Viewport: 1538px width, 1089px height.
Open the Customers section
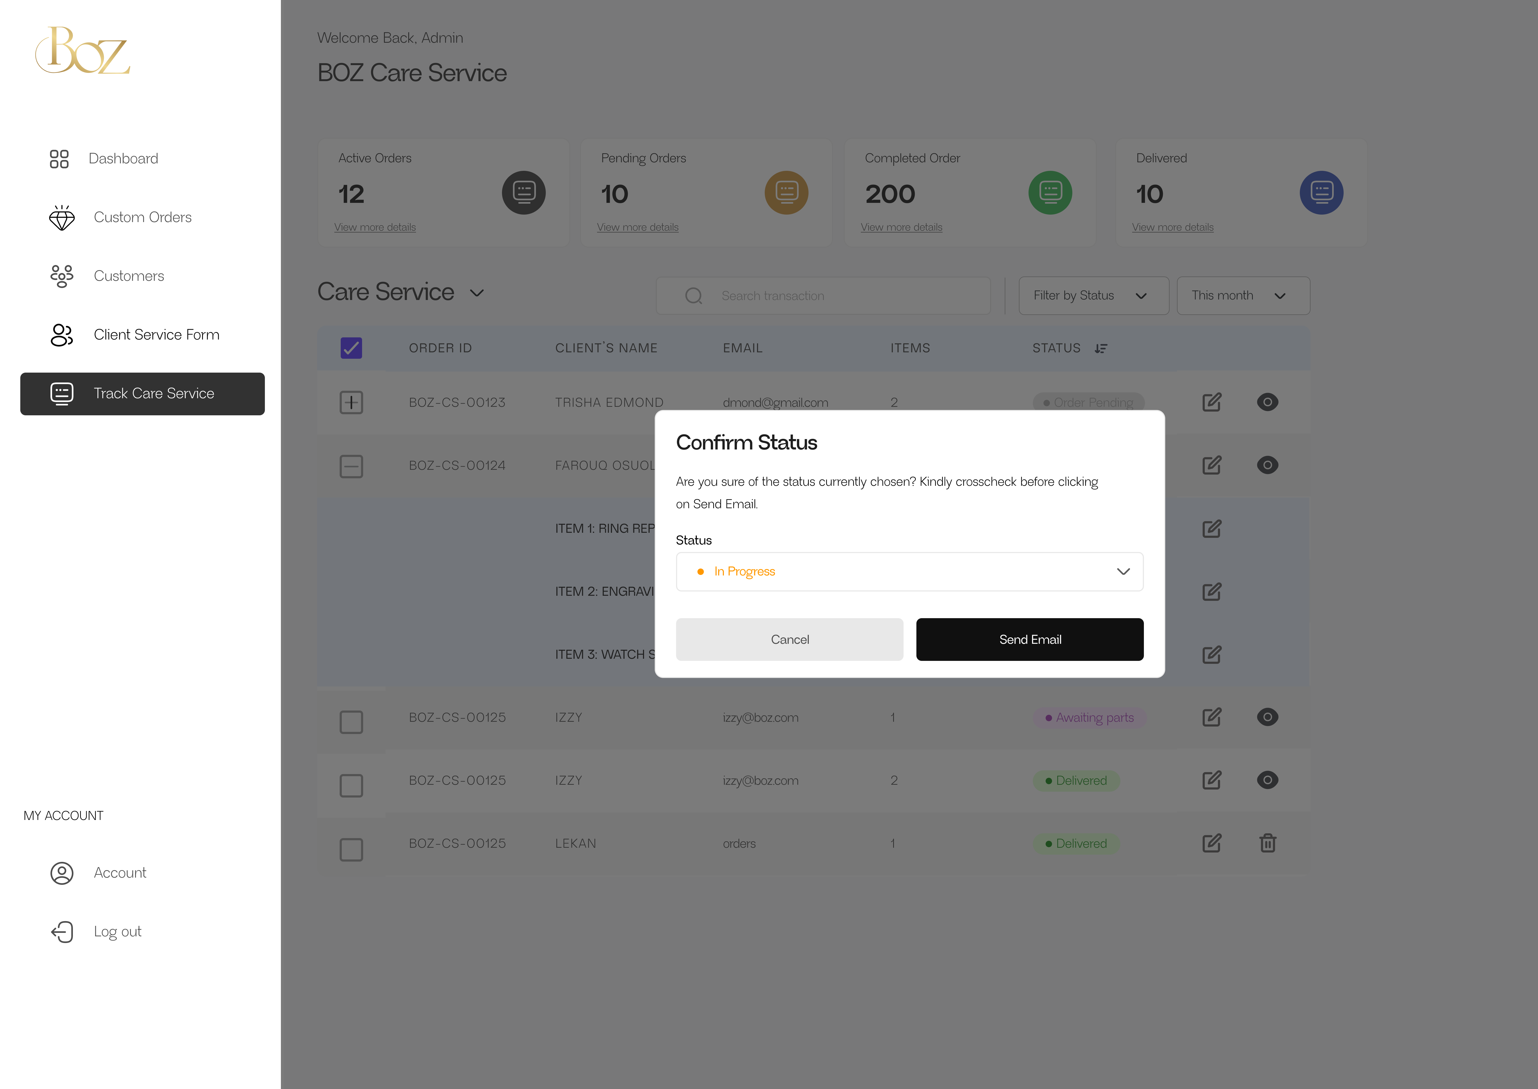click(129, 276)
